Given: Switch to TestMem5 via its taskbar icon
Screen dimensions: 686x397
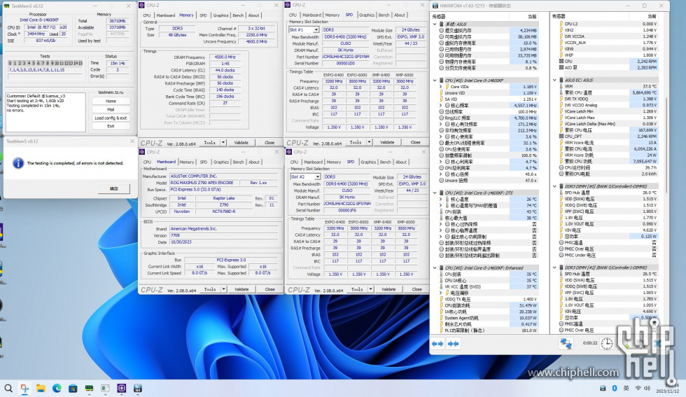Looking at the screenshot, I should click(x=90, y=388).
